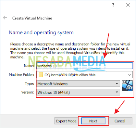Click the Version: label
Image resolution: width=136 pixels, height=128 pixels.
28,92
